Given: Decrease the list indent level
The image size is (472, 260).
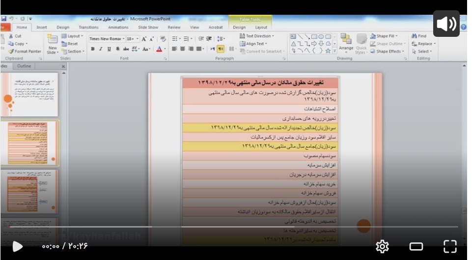Looking at the screenshot, I should tap(201, 39).
